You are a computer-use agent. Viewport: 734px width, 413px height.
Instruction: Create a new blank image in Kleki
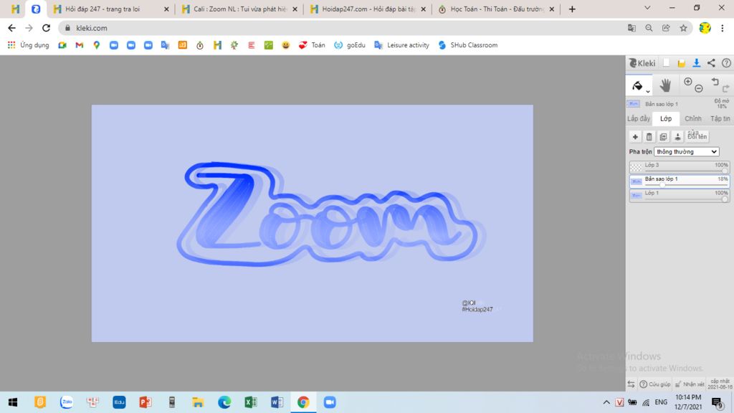[x=666, y=63]
